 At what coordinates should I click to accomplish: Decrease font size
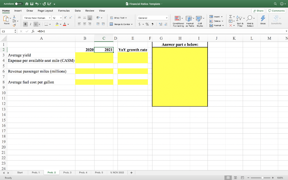(x=71, y=18)
